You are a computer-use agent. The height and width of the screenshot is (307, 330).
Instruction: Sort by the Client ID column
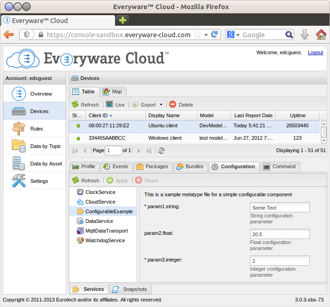[115, 115]
